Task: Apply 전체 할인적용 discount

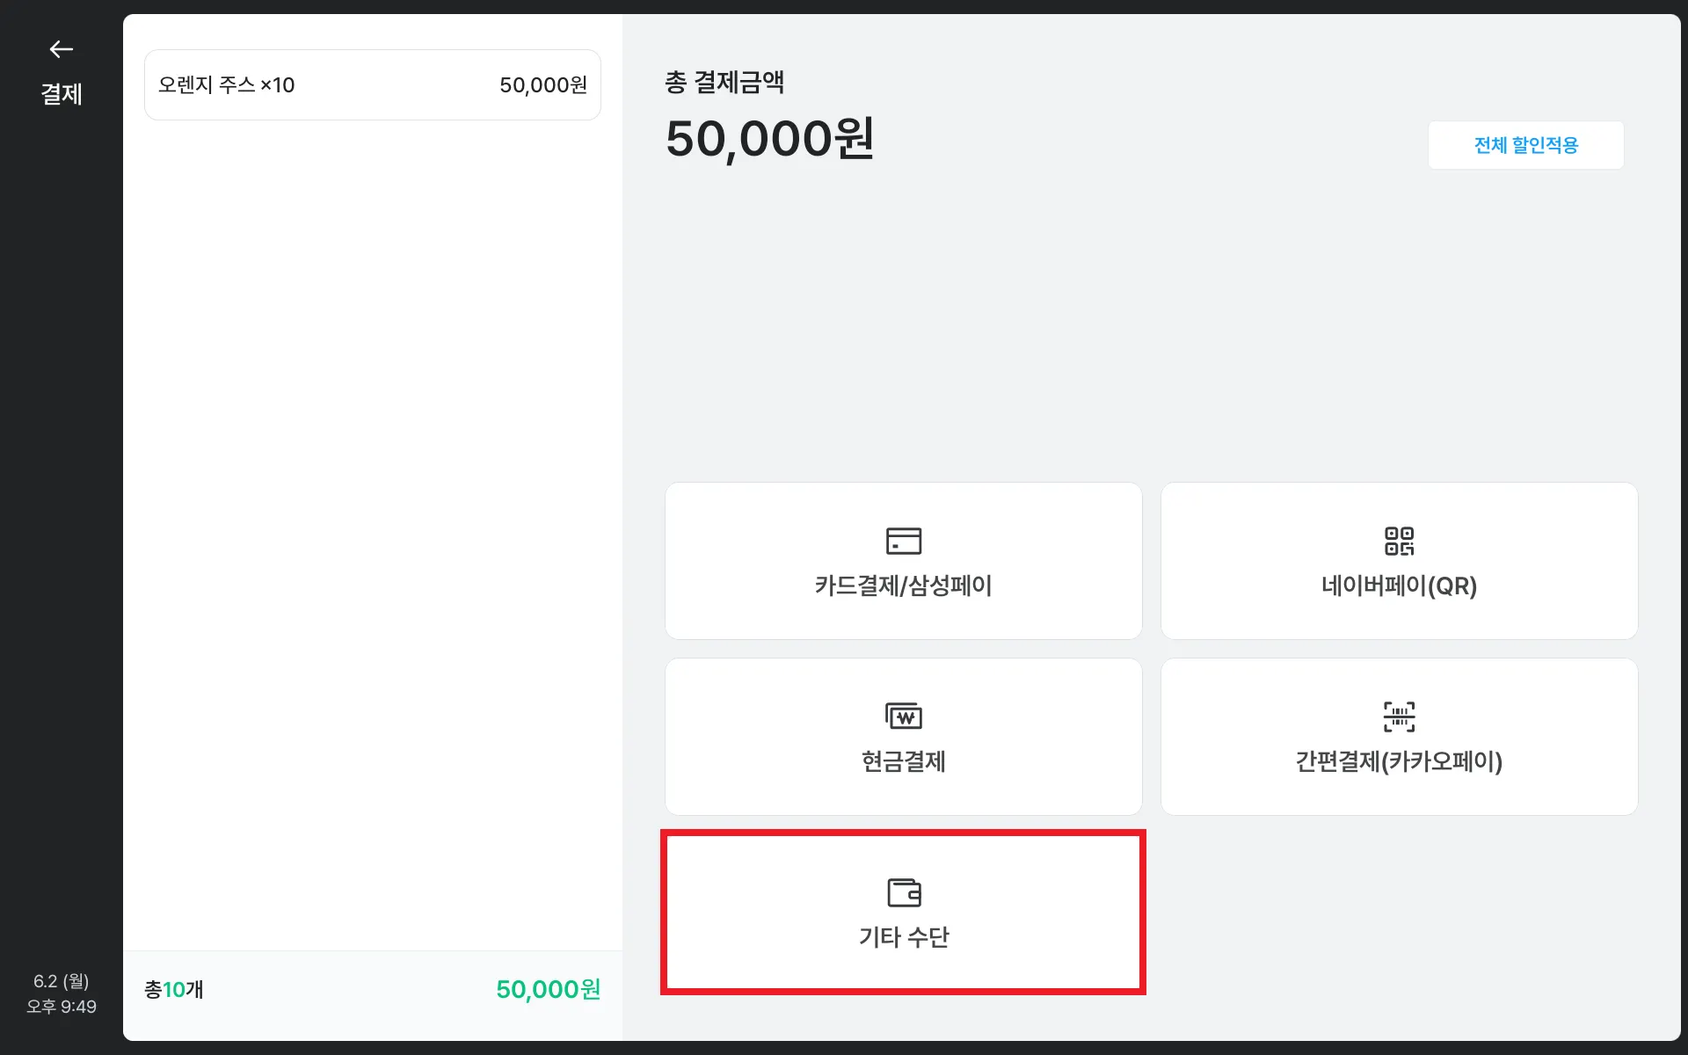Action: click(1525, 145)
